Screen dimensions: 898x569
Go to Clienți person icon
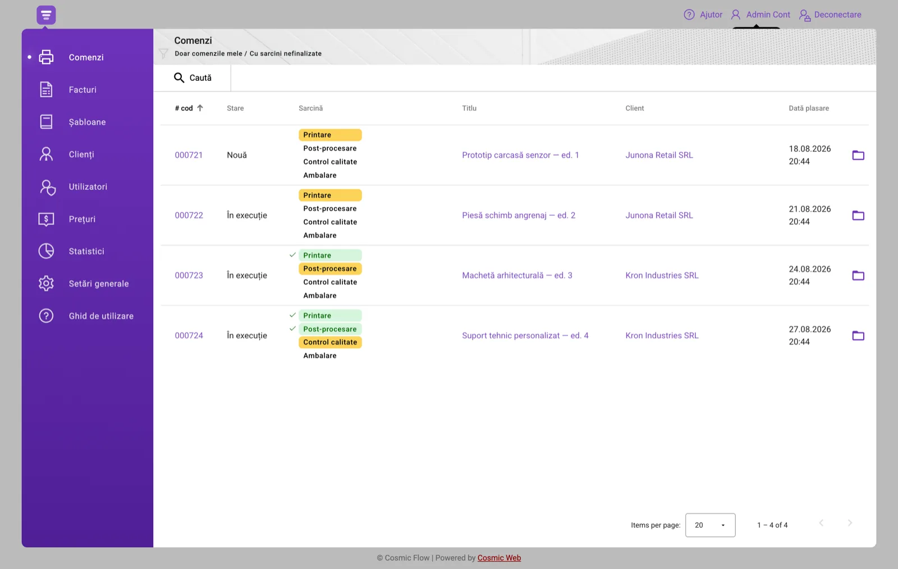[x=46, y=154]
